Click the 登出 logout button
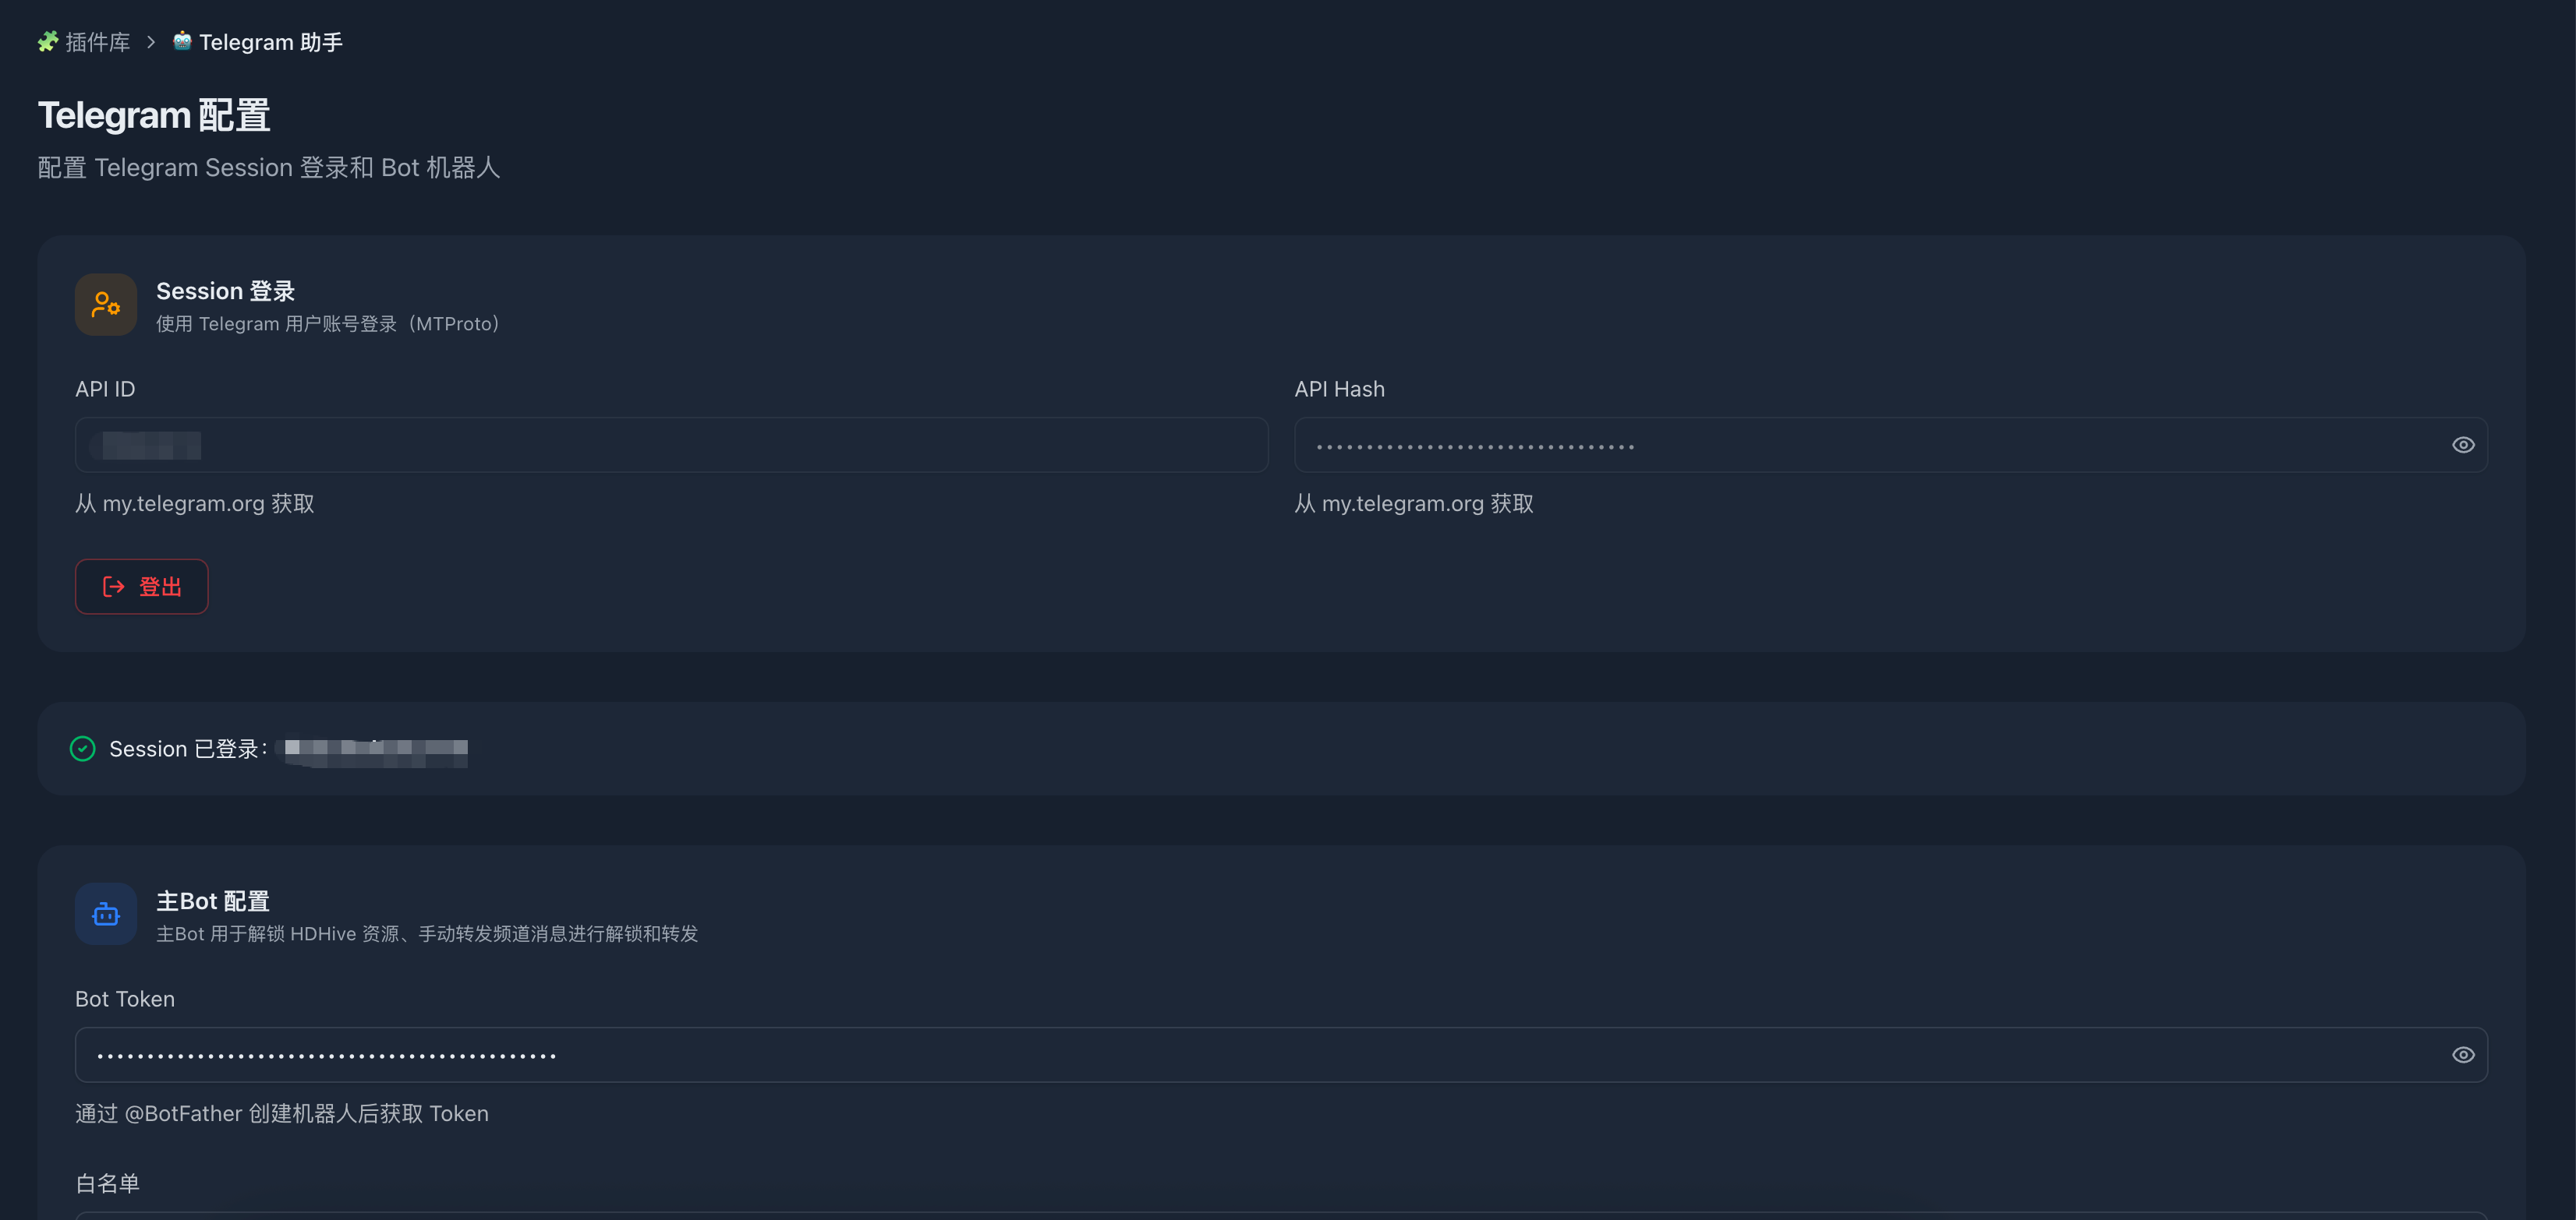2576x1220 pixels. tap(142, 587)
